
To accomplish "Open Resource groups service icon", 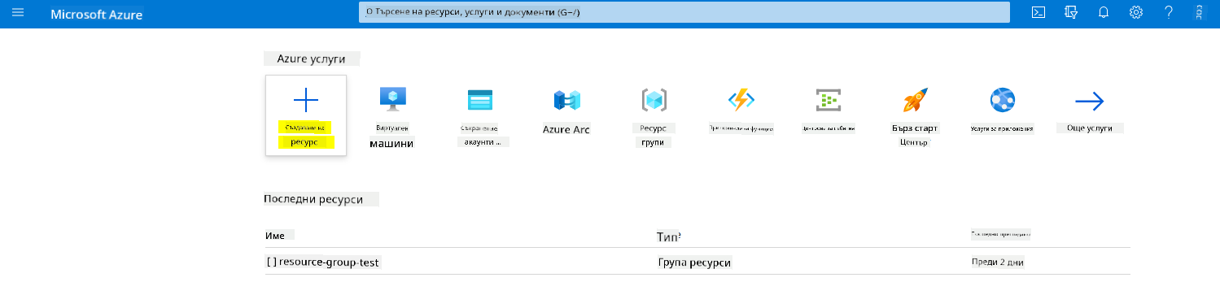I will [654, 99].
